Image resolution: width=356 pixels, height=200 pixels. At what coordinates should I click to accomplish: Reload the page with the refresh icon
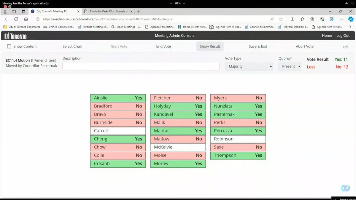click(16, 19)
